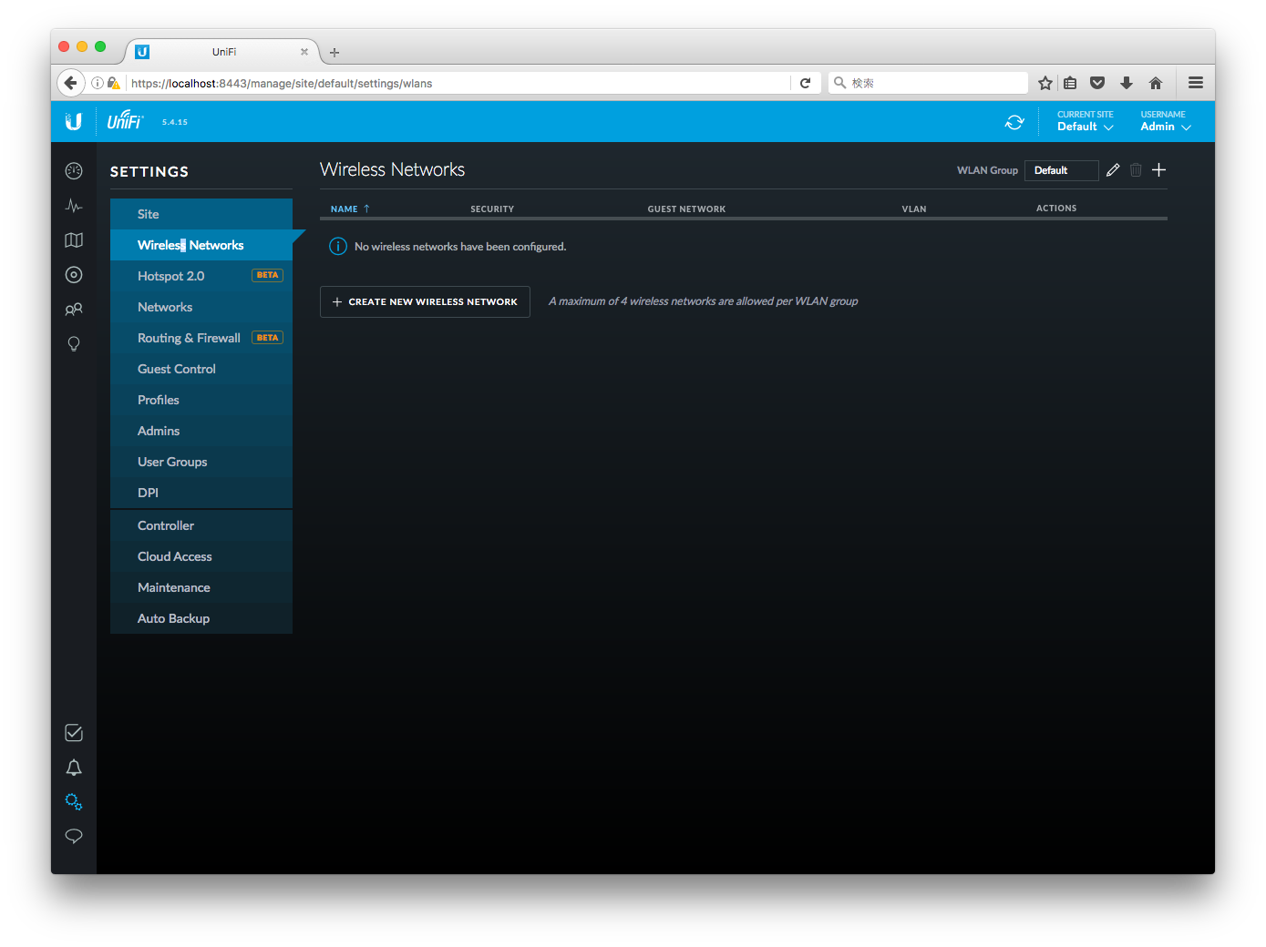Screen dimensions: 1266x947
Task: Reload the page with browser refresh icon
Action: click(805, 83)
